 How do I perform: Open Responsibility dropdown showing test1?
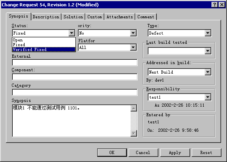[208, 97]
